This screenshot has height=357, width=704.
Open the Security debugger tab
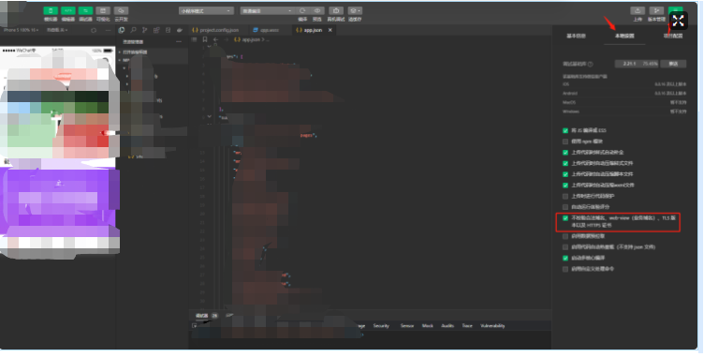click(x=381, y=325)
